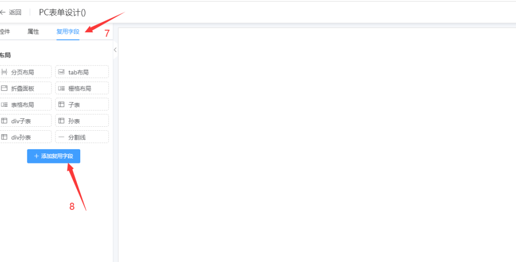Select the 子表 sub-table icon

61,105
